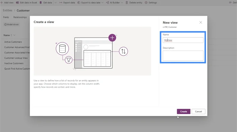This screenshot has width=237, height=132.
Task: Click the Export data label
Action: pyautogui.click(x=69, y=3)
